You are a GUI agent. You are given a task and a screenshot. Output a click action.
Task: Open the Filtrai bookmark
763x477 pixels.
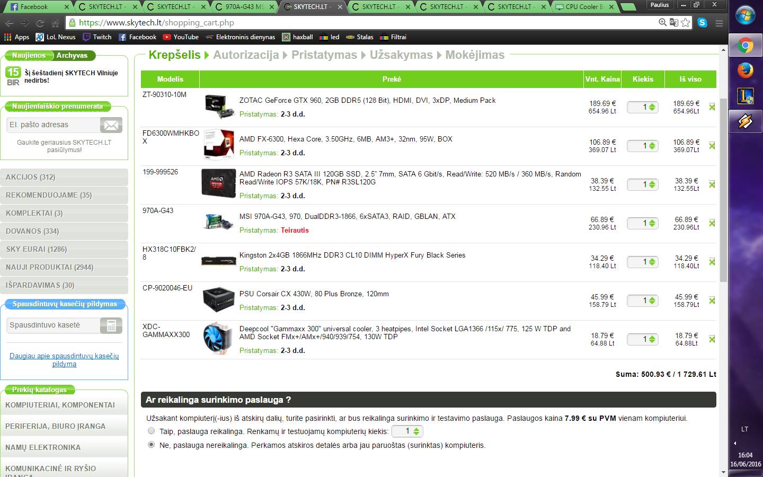tap(393, 37)
